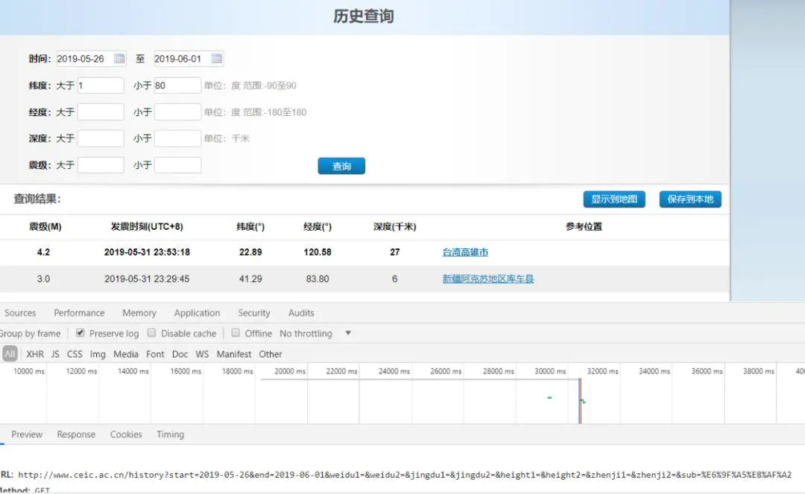Viewport: 805px width, 494px height.
Task: Filter network requests by Media
Action: coord(126,354)
